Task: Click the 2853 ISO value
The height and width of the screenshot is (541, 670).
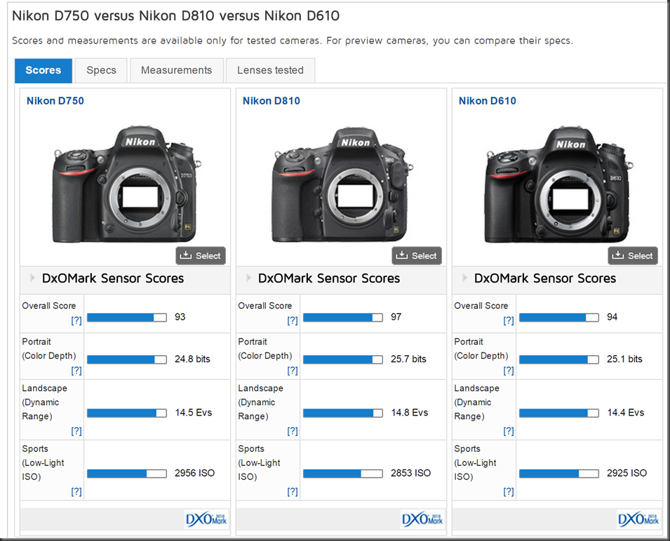Action: click(x=410, y=473)
